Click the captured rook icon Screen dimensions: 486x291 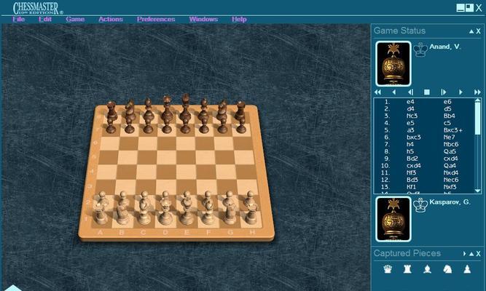tap(407, 269)
